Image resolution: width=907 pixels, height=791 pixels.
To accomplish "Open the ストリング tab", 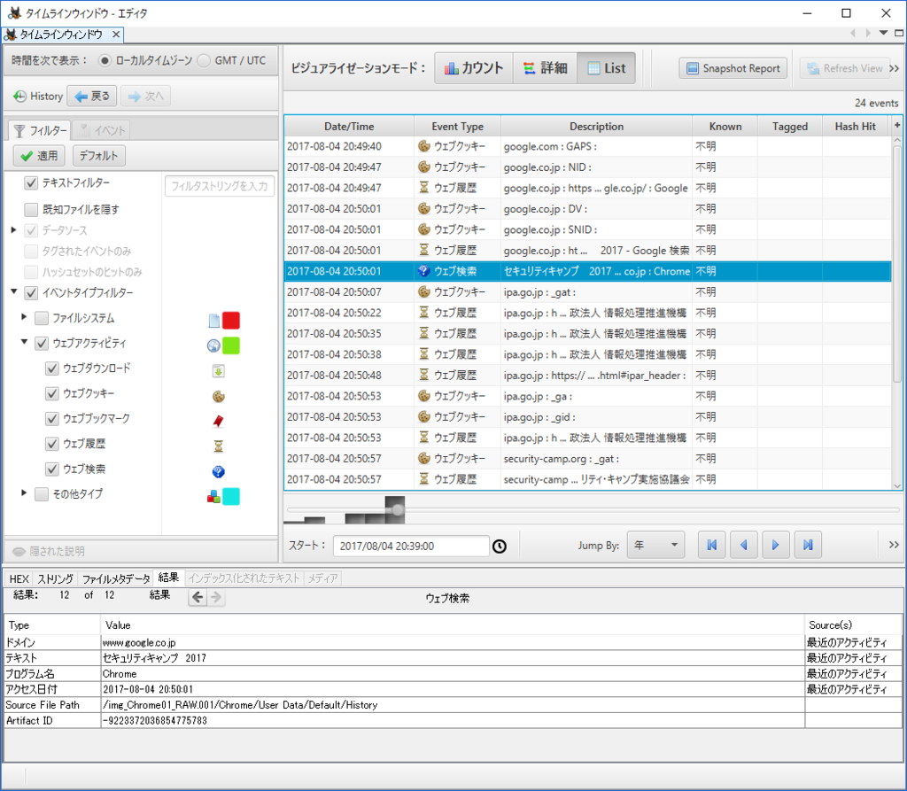I will pyautogui.click(x=56, y=578).
